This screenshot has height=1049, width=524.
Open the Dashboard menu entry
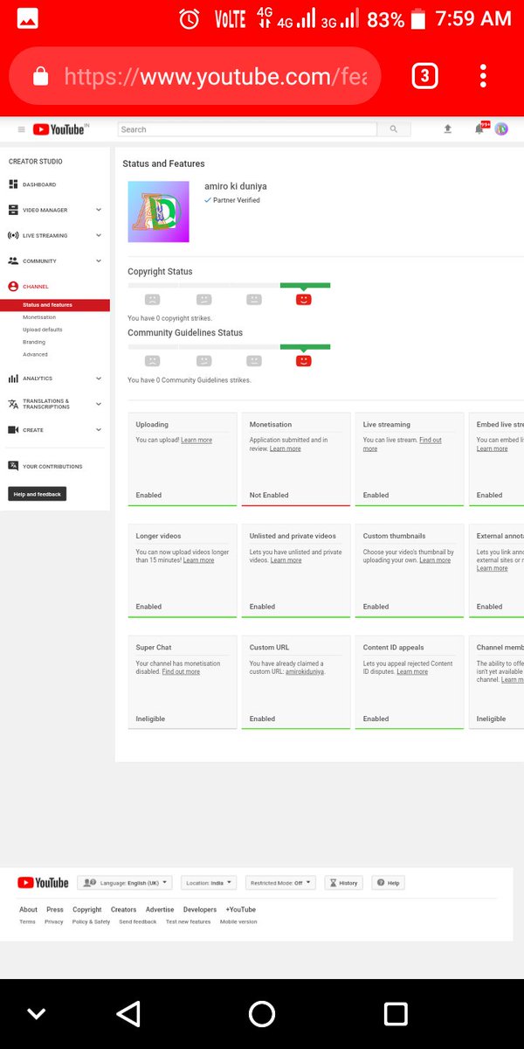pos(39,184)
